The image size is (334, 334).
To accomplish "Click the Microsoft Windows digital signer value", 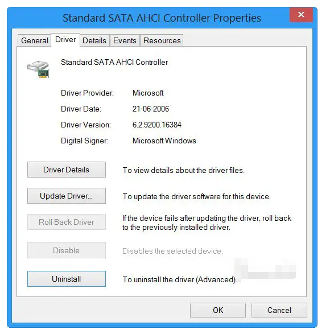I will pyautogui.click(x=164, y=141).
